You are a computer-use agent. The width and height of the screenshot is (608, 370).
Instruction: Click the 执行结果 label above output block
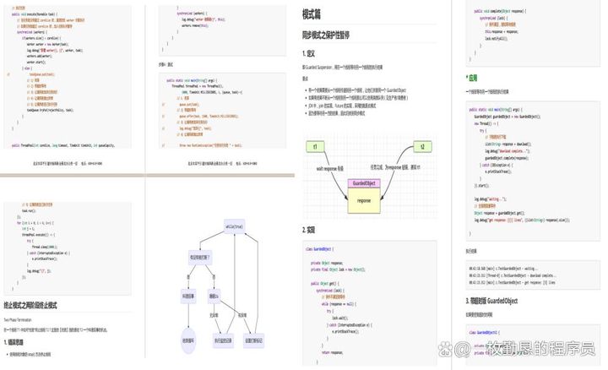(x=471, y=251)
